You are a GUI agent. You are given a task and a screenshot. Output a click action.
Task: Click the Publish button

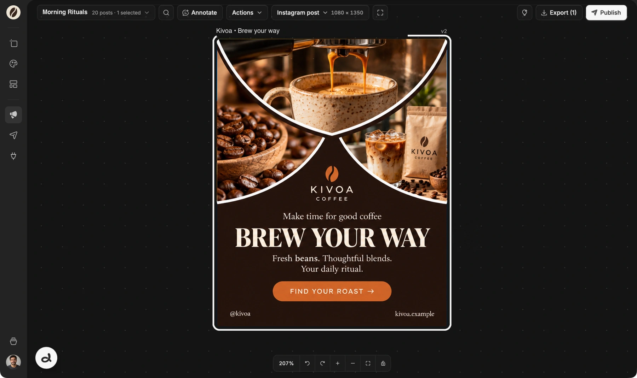coord(606,13)
